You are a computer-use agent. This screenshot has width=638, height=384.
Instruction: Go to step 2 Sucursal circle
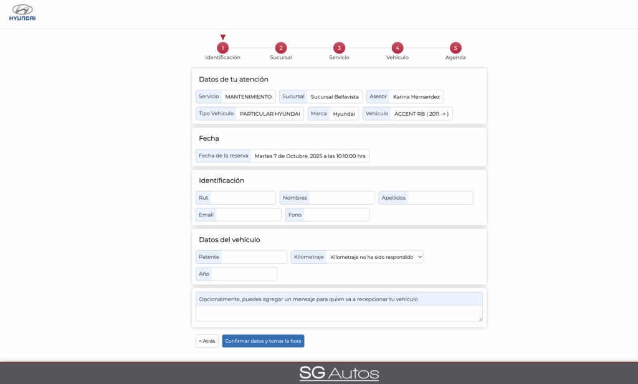(x=280, y=48)
